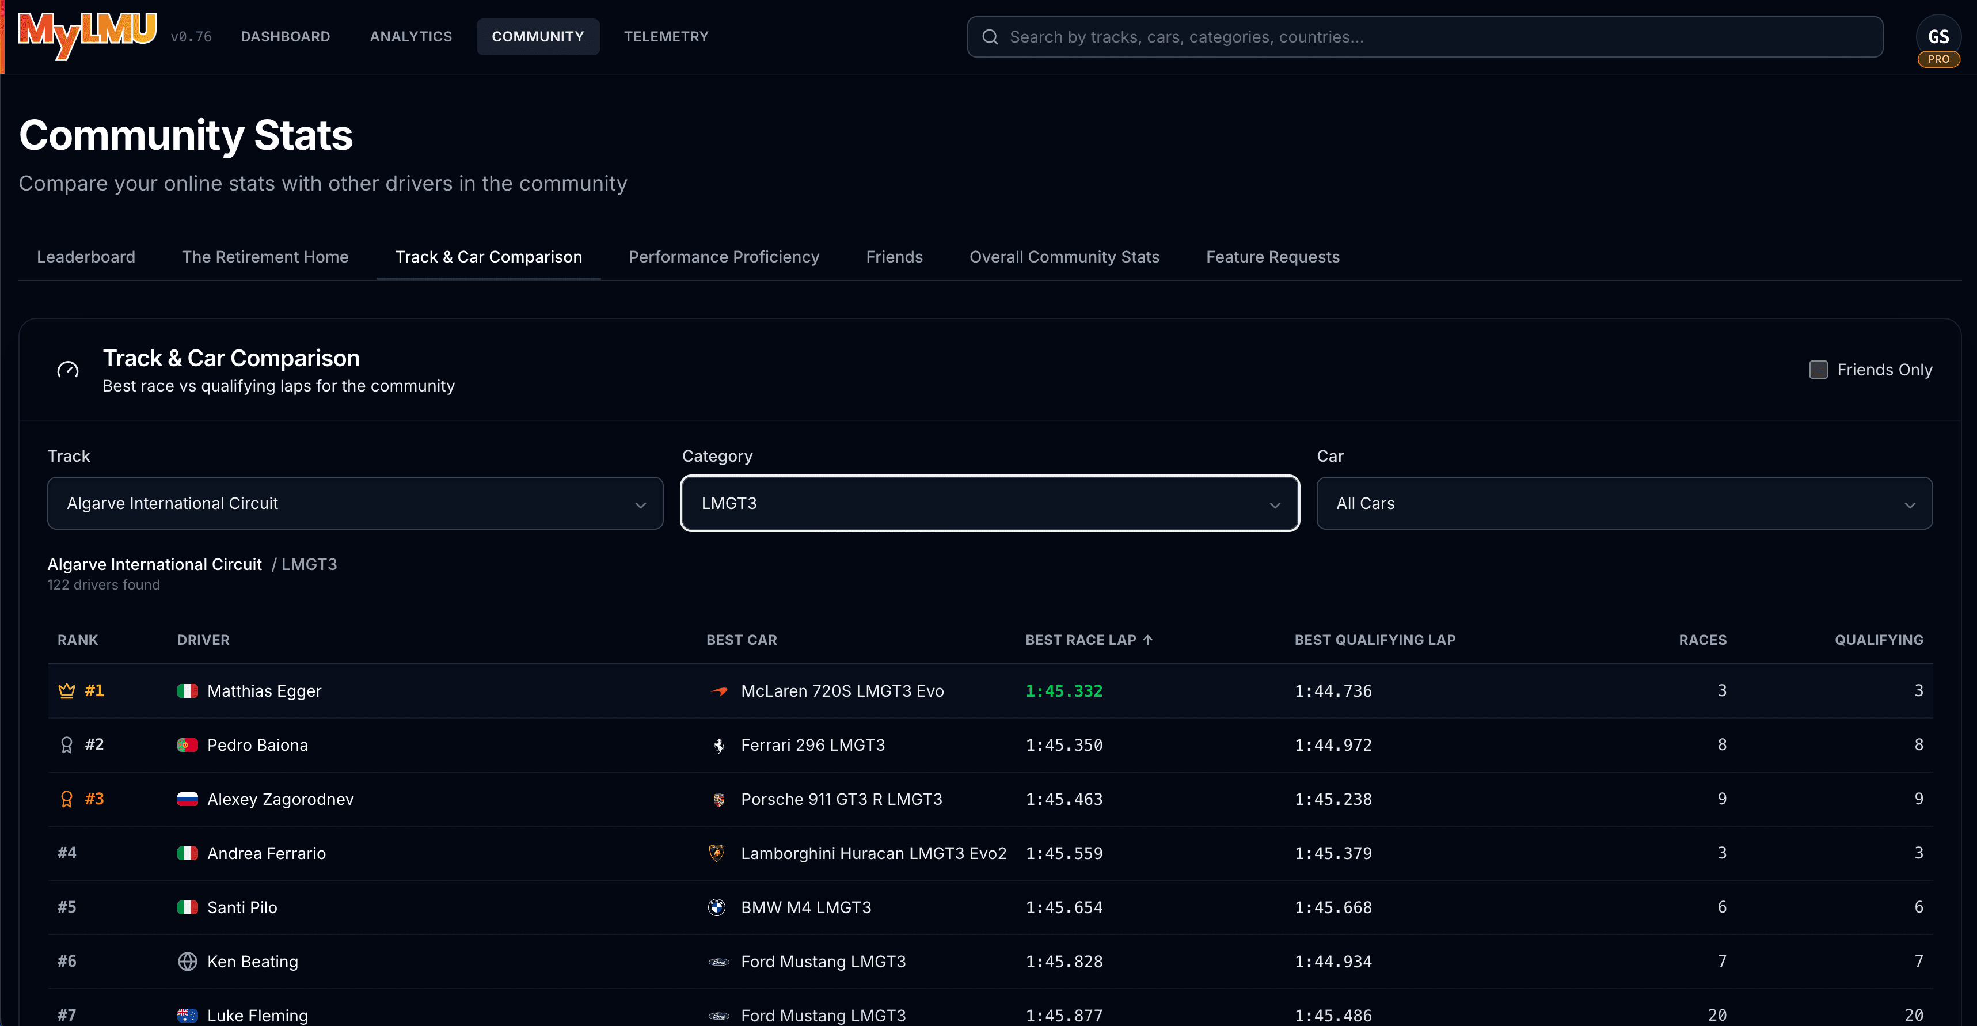
Task: Open the Track dropdown showing Algarve International Circuit
Action: [x=355, y=503]
